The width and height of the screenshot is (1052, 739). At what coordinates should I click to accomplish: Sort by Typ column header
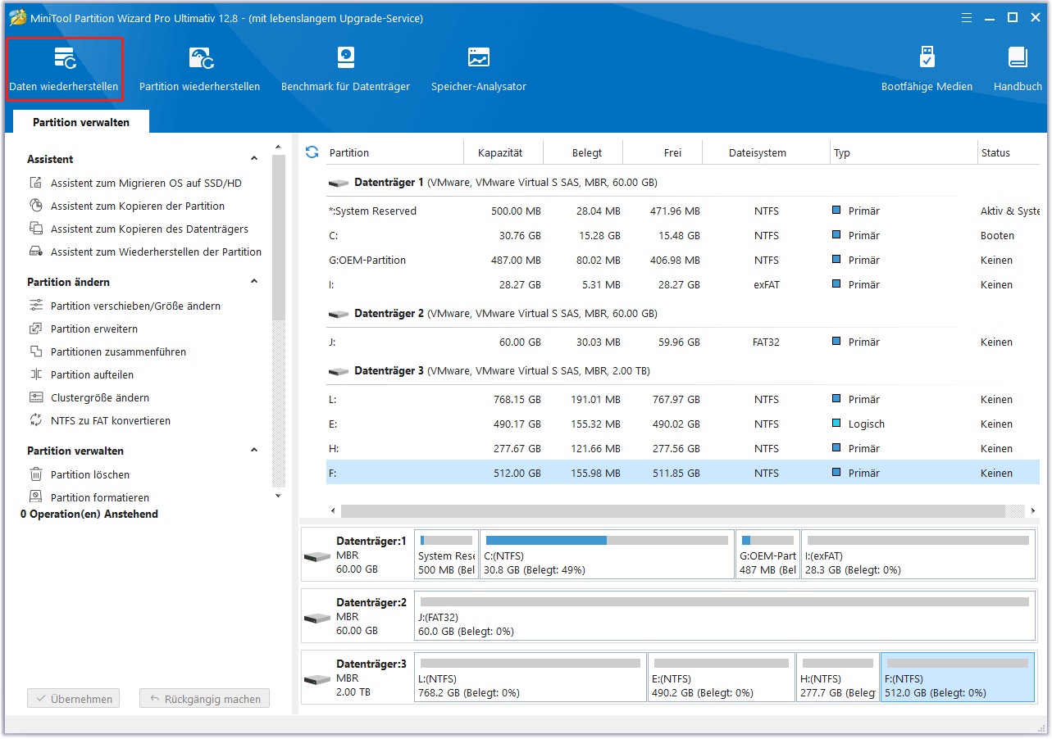click(x=904, y=152)
